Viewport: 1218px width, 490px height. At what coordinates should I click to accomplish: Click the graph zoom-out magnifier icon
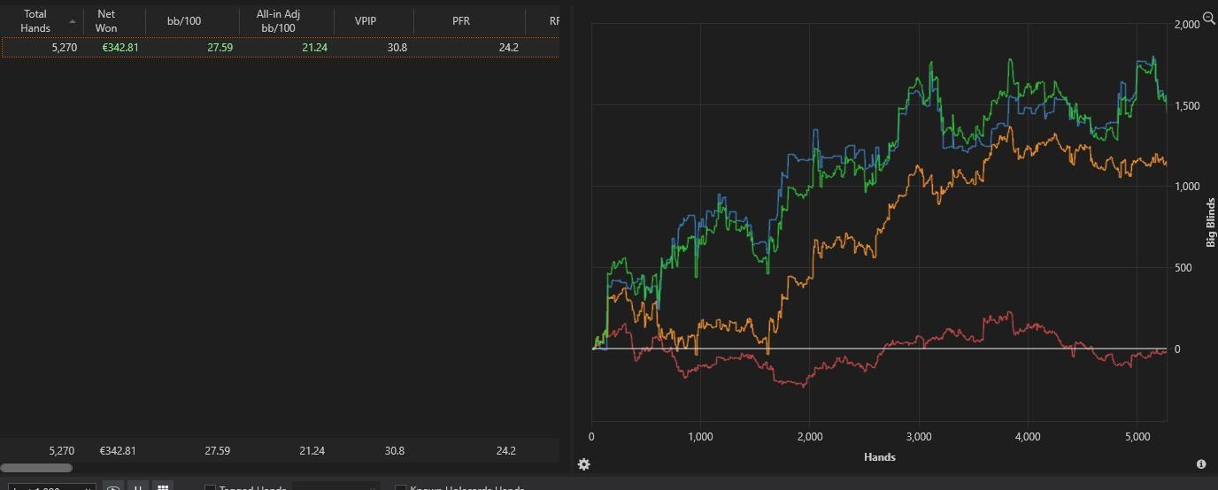(1209, 19)
